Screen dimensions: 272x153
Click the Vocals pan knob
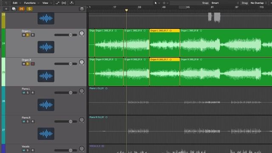82,149
